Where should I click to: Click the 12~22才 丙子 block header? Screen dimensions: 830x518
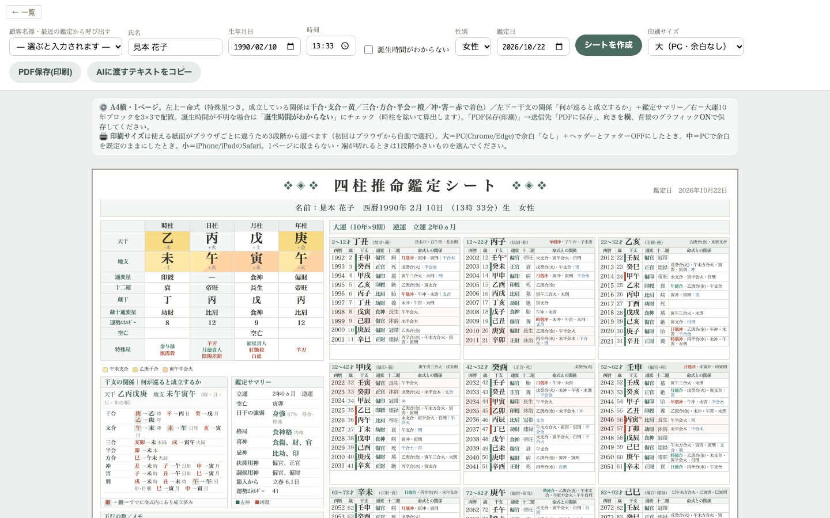[x=529, y=242]
